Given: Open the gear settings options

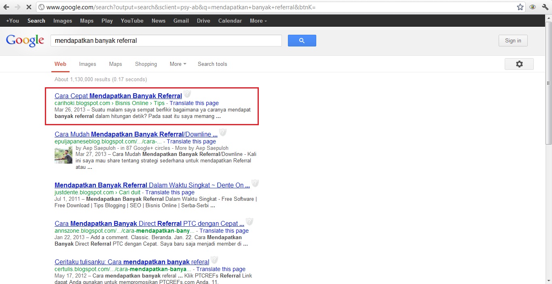Looking at the screenshot, I should pos(519,64).
